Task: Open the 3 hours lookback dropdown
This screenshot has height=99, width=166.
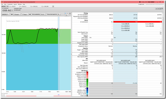Action: (17, 14)
